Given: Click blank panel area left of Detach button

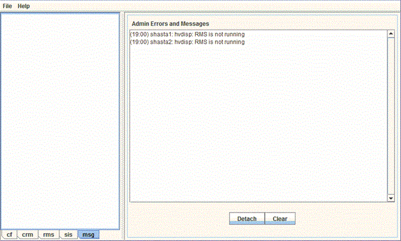Looking at the screenshot, I should pos(178,218).
